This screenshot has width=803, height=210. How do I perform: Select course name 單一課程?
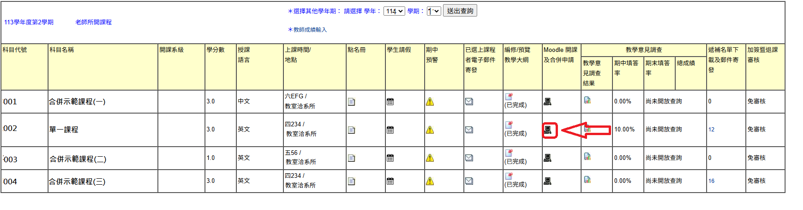[x=64, y=130]
